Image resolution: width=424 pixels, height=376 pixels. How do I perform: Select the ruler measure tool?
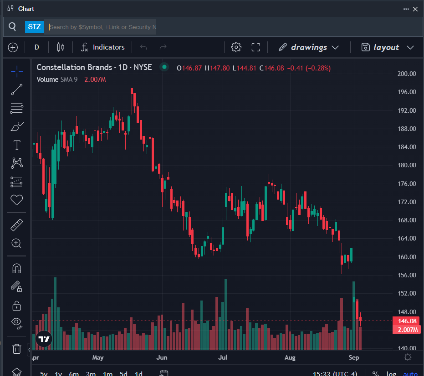pos(17,225)
